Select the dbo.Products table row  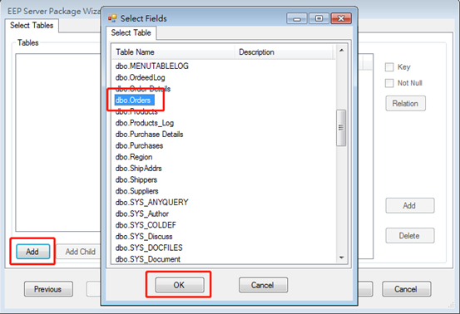(136, 111)
